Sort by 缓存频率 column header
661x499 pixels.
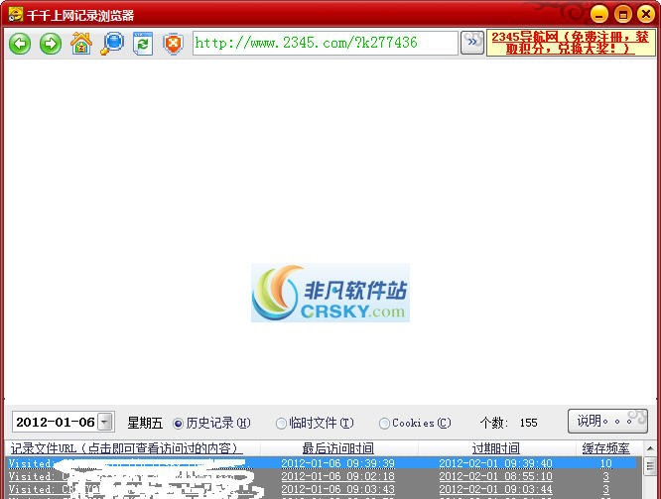[x=605, y=448]
